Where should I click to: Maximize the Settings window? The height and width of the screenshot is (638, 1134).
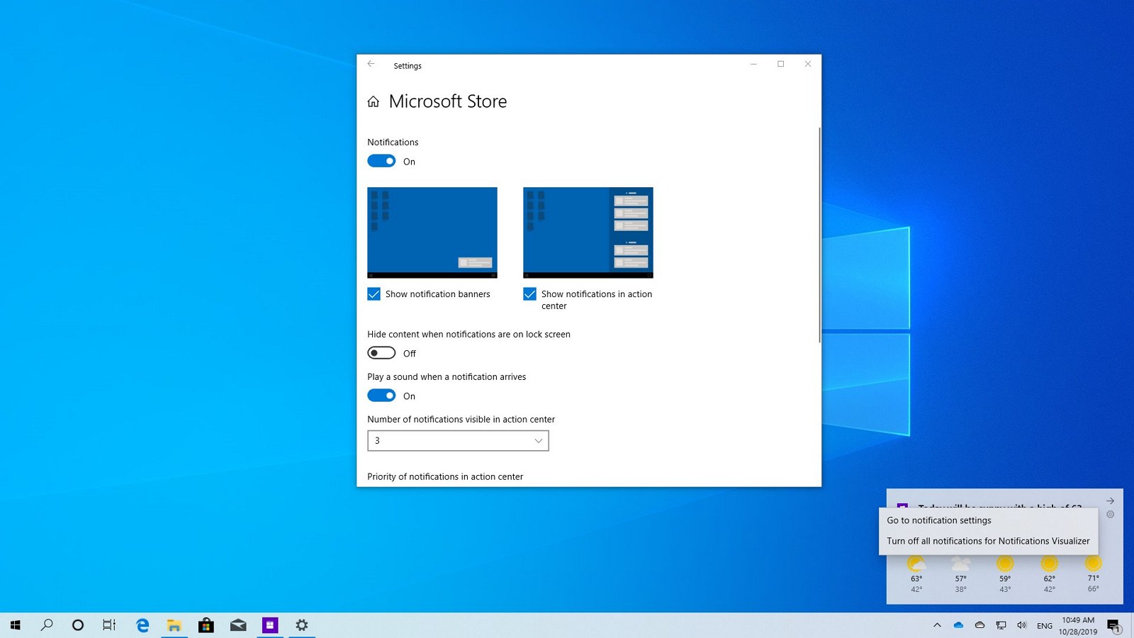780,64
